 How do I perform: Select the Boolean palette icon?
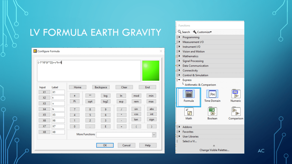click(212, 112)
